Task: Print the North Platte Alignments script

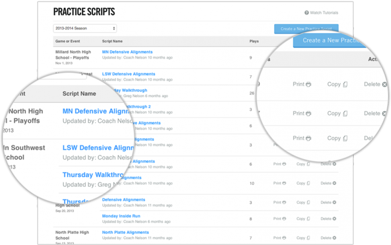Action: pyautogui.click(x=280, y=238)
